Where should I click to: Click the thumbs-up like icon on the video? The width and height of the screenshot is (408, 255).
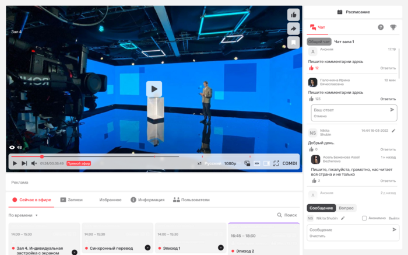coord(294,15)
